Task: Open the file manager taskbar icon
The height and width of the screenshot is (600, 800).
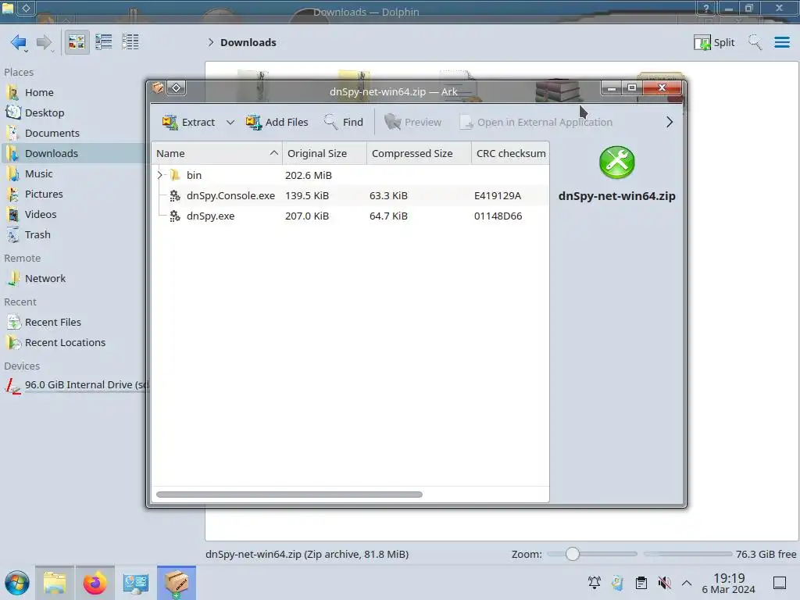Action: point(55,583)
